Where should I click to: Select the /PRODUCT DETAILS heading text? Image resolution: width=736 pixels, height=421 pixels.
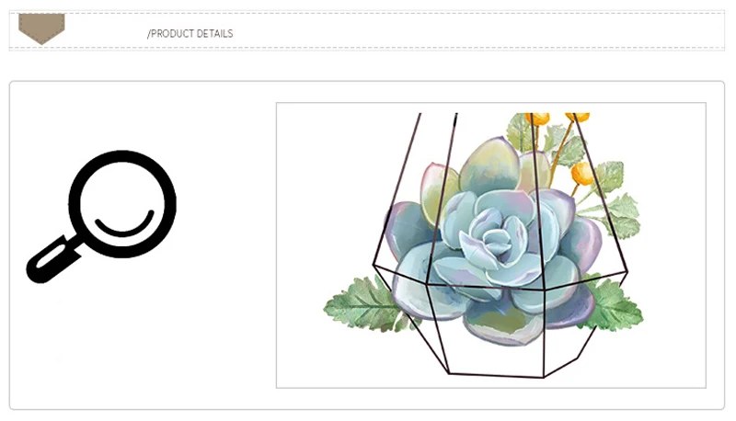(190, 34)
